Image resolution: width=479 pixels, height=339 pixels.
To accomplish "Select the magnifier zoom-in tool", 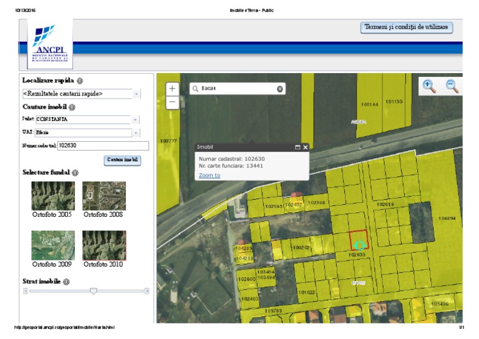I will (428, 86).
